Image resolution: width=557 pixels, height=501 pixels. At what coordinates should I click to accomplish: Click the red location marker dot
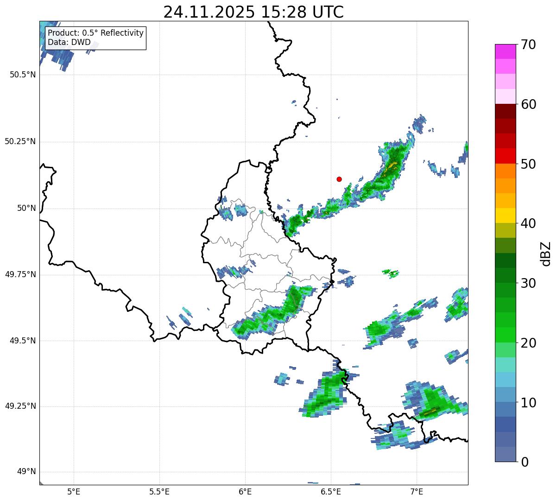pyautogui.click(x=339, y=179)
